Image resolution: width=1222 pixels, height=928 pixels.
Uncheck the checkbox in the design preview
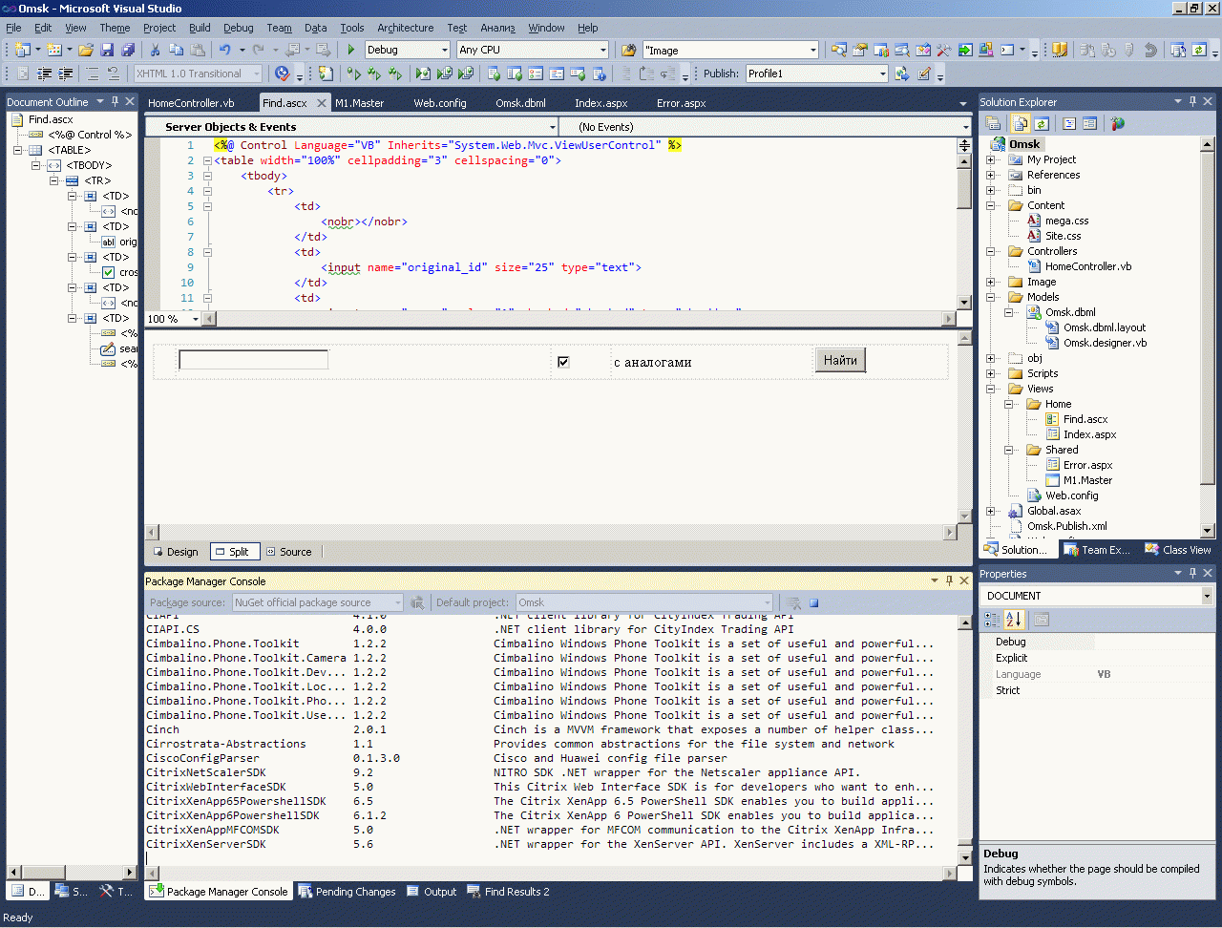tap(563, 362)
